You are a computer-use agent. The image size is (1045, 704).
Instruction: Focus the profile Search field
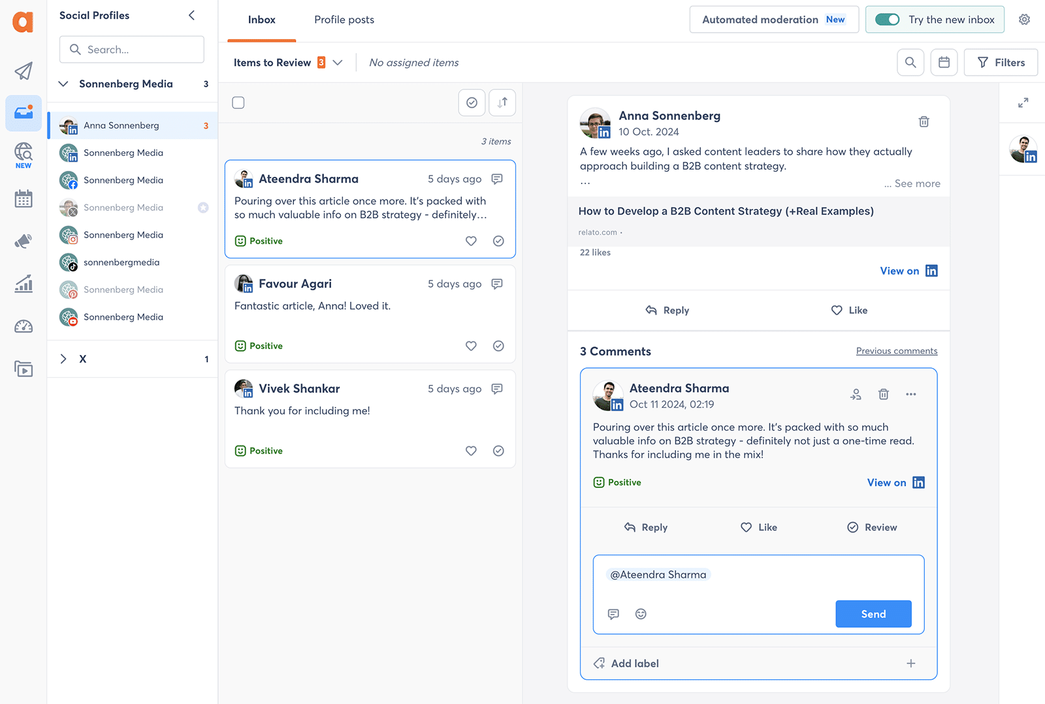point(132,50)
